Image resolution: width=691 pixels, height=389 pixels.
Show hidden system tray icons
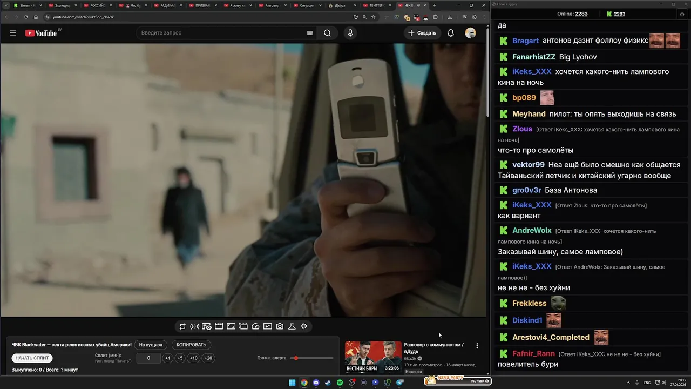coord(628,383)
